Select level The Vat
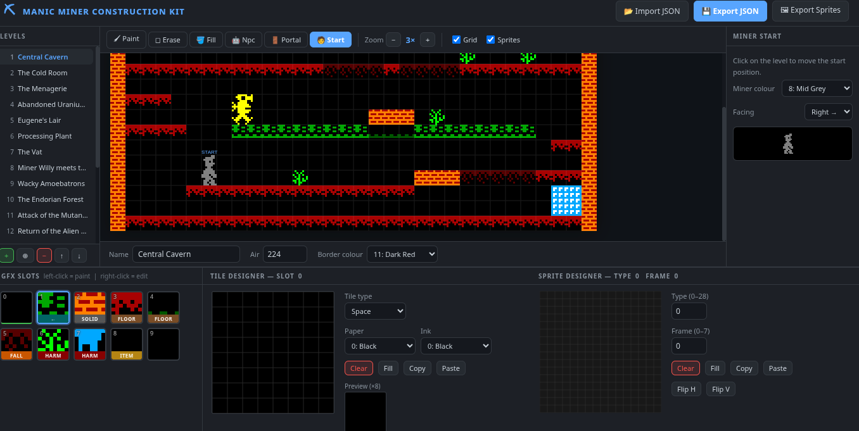This screenshot has height=431, width=859. (x=47, y=152)
